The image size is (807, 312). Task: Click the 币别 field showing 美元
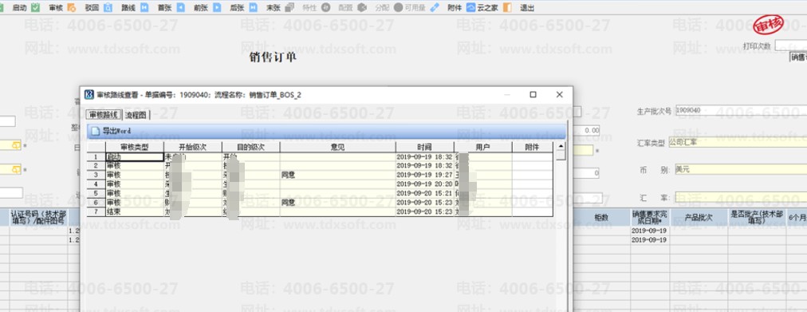pos(741,169)
